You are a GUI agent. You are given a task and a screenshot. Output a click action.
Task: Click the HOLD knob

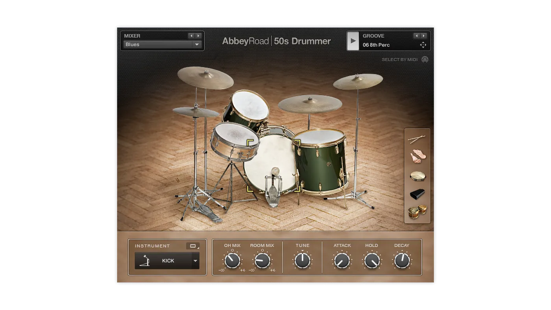[372, 260]
